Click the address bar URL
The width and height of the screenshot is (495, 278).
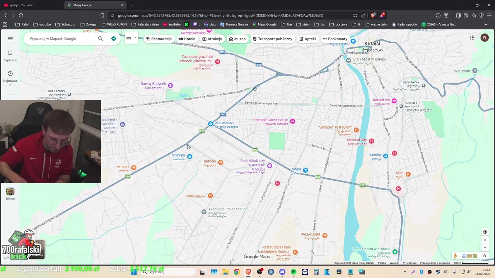click(220, 15)
